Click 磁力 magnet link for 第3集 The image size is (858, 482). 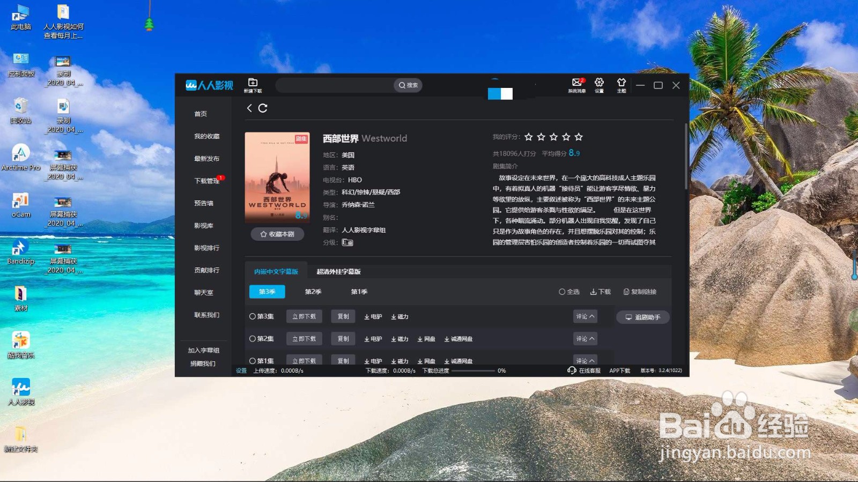(400, 317)
